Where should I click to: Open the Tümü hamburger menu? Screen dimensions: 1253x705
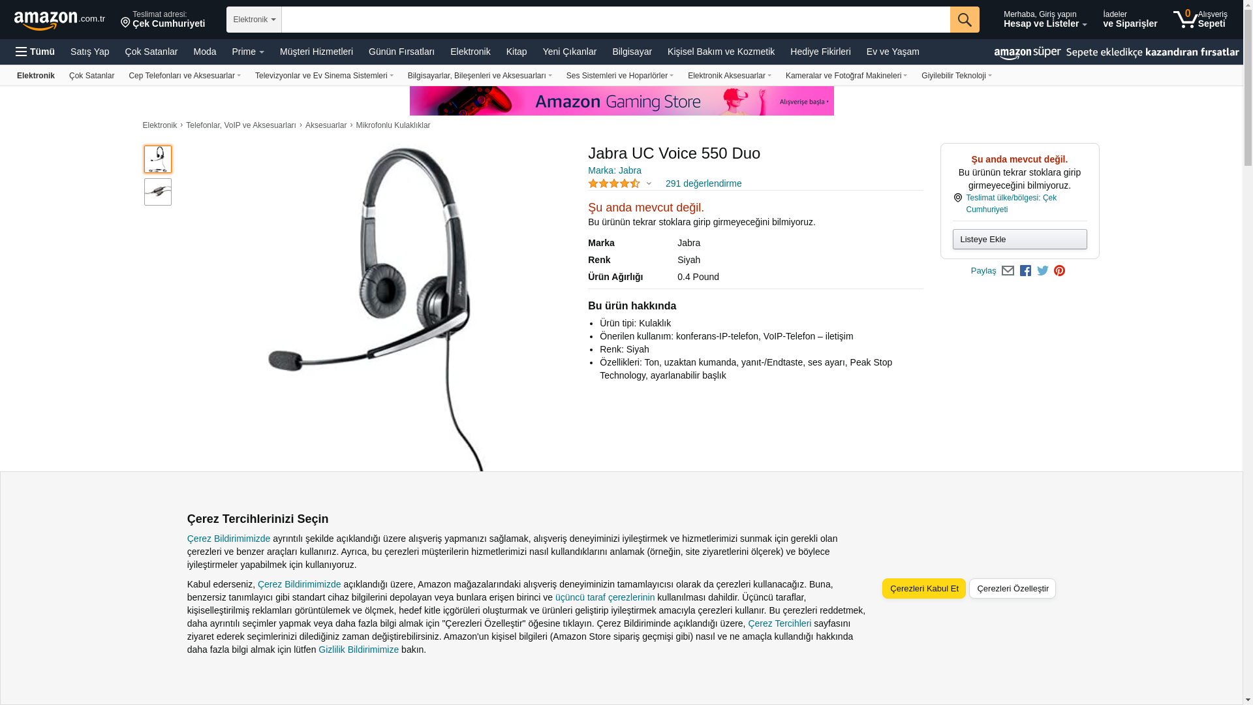tap(35, 52)
